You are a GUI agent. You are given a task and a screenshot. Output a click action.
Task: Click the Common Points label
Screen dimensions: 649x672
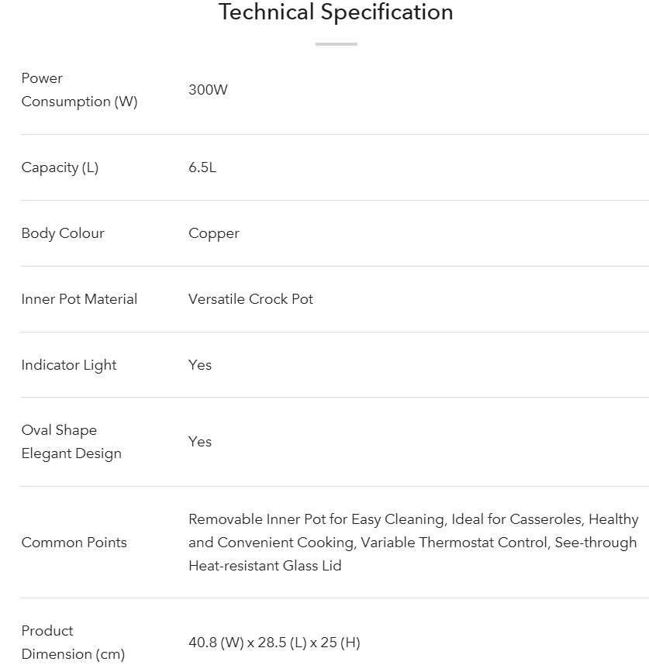pyautogui.click(x=74, y=543)
